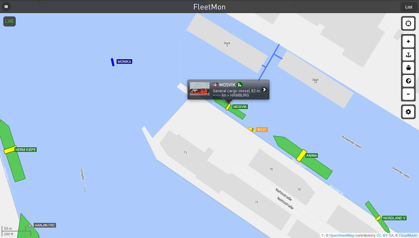
Task: Click the ship vessels icon
Action: (x=408, y=68)
